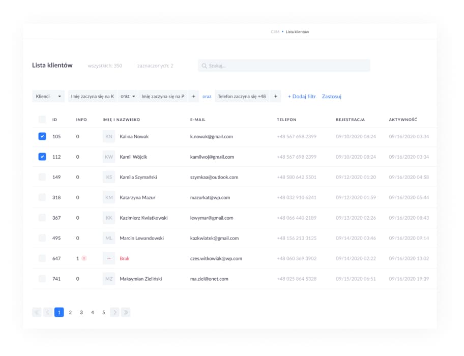Go to the next page arrow
Screen dimensions: 464x356
click(x=114, y=312)
